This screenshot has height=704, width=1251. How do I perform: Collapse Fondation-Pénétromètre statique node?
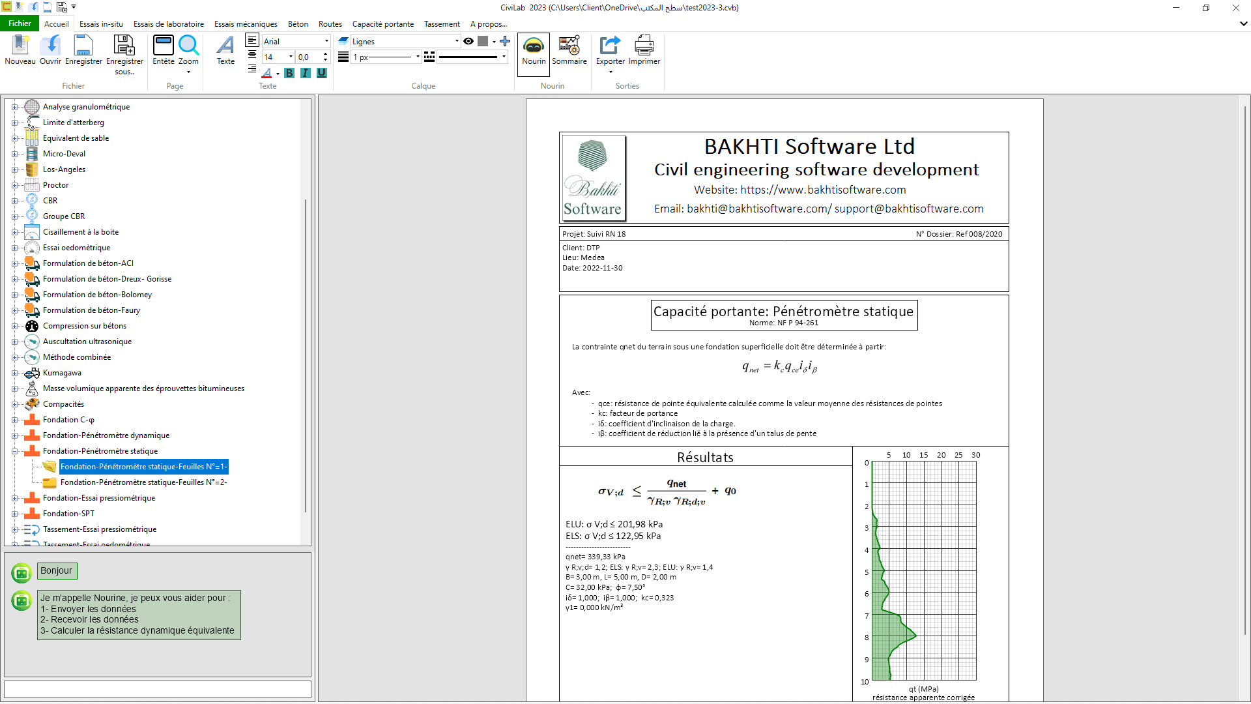tap(14, 451)
